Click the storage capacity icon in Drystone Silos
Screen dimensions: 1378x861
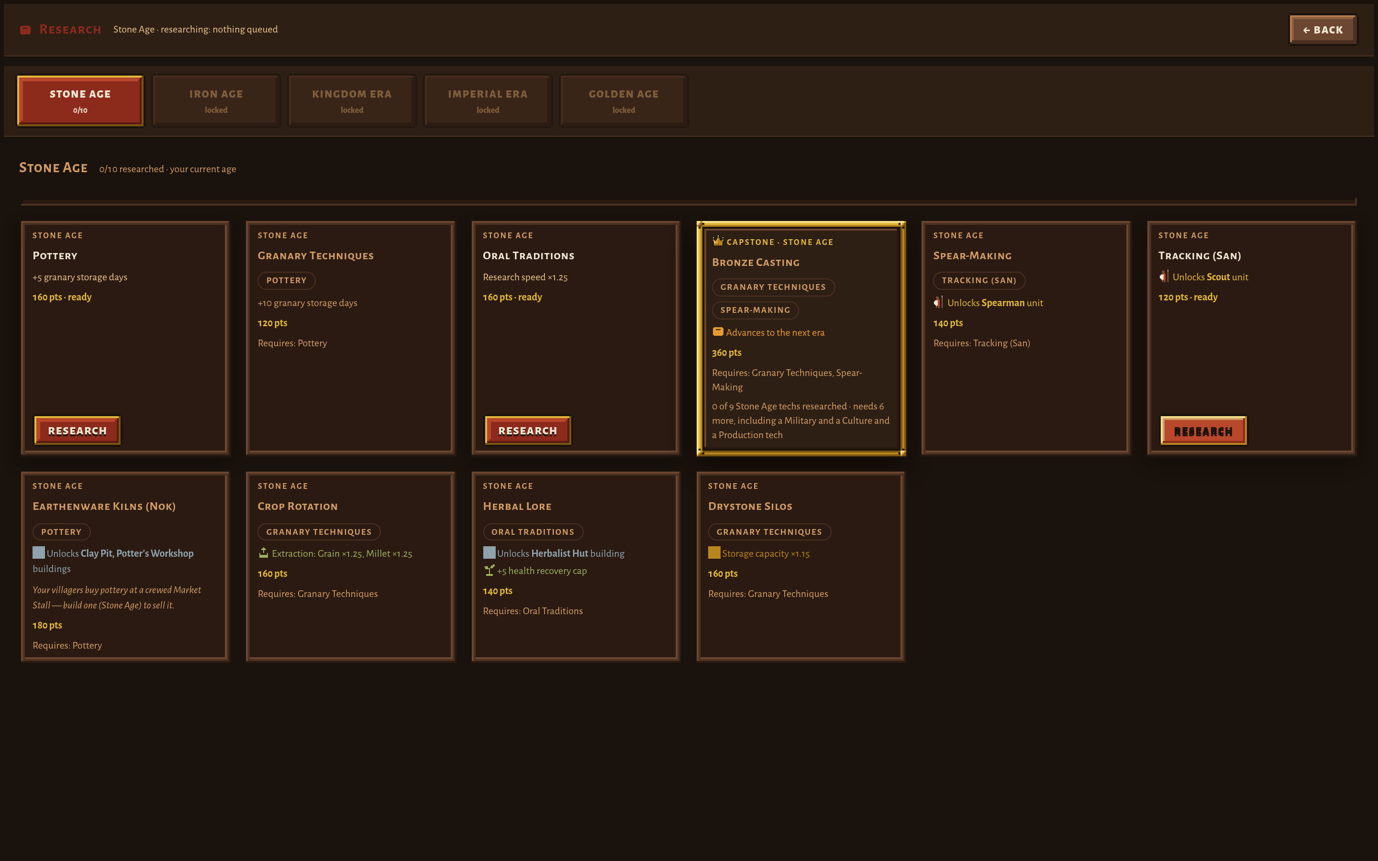click(714, 552)
